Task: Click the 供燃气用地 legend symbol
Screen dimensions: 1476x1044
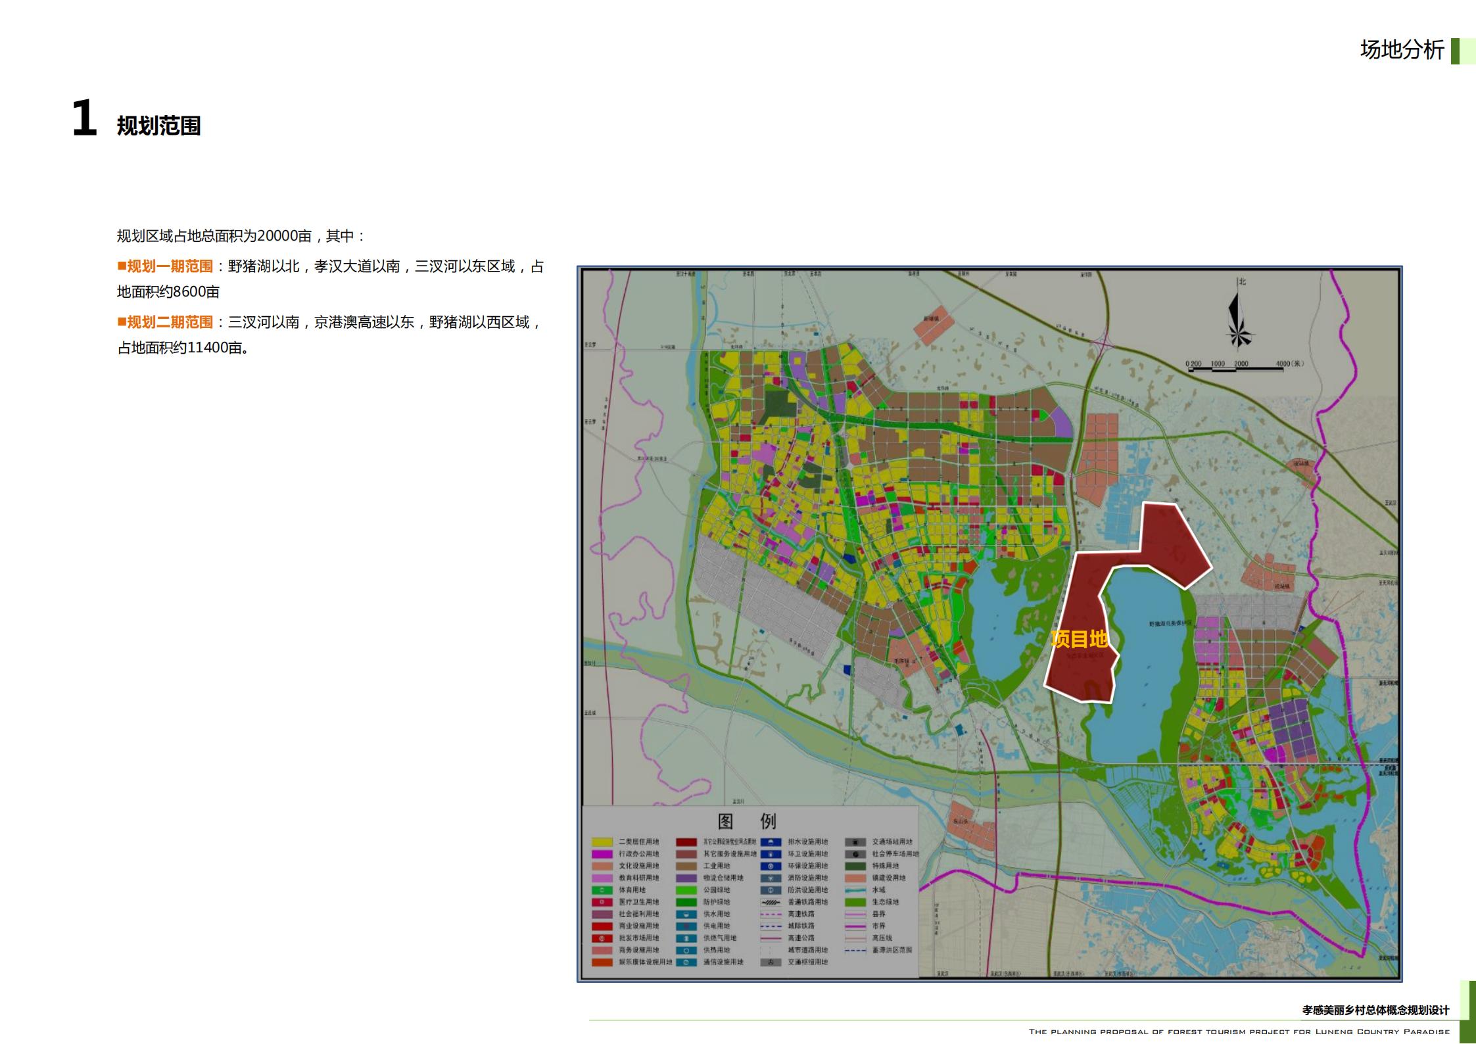Action: coord(686,938)
